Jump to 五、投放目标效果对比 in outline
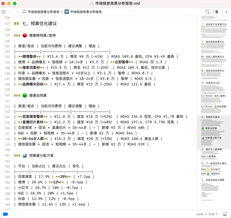Image resolution: width=231 pixels, height=218 pixels. (213, 71)
